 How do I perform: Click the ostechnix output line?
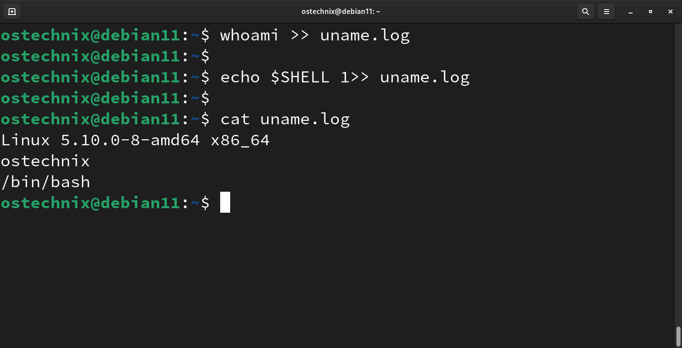tap(45, 161)
